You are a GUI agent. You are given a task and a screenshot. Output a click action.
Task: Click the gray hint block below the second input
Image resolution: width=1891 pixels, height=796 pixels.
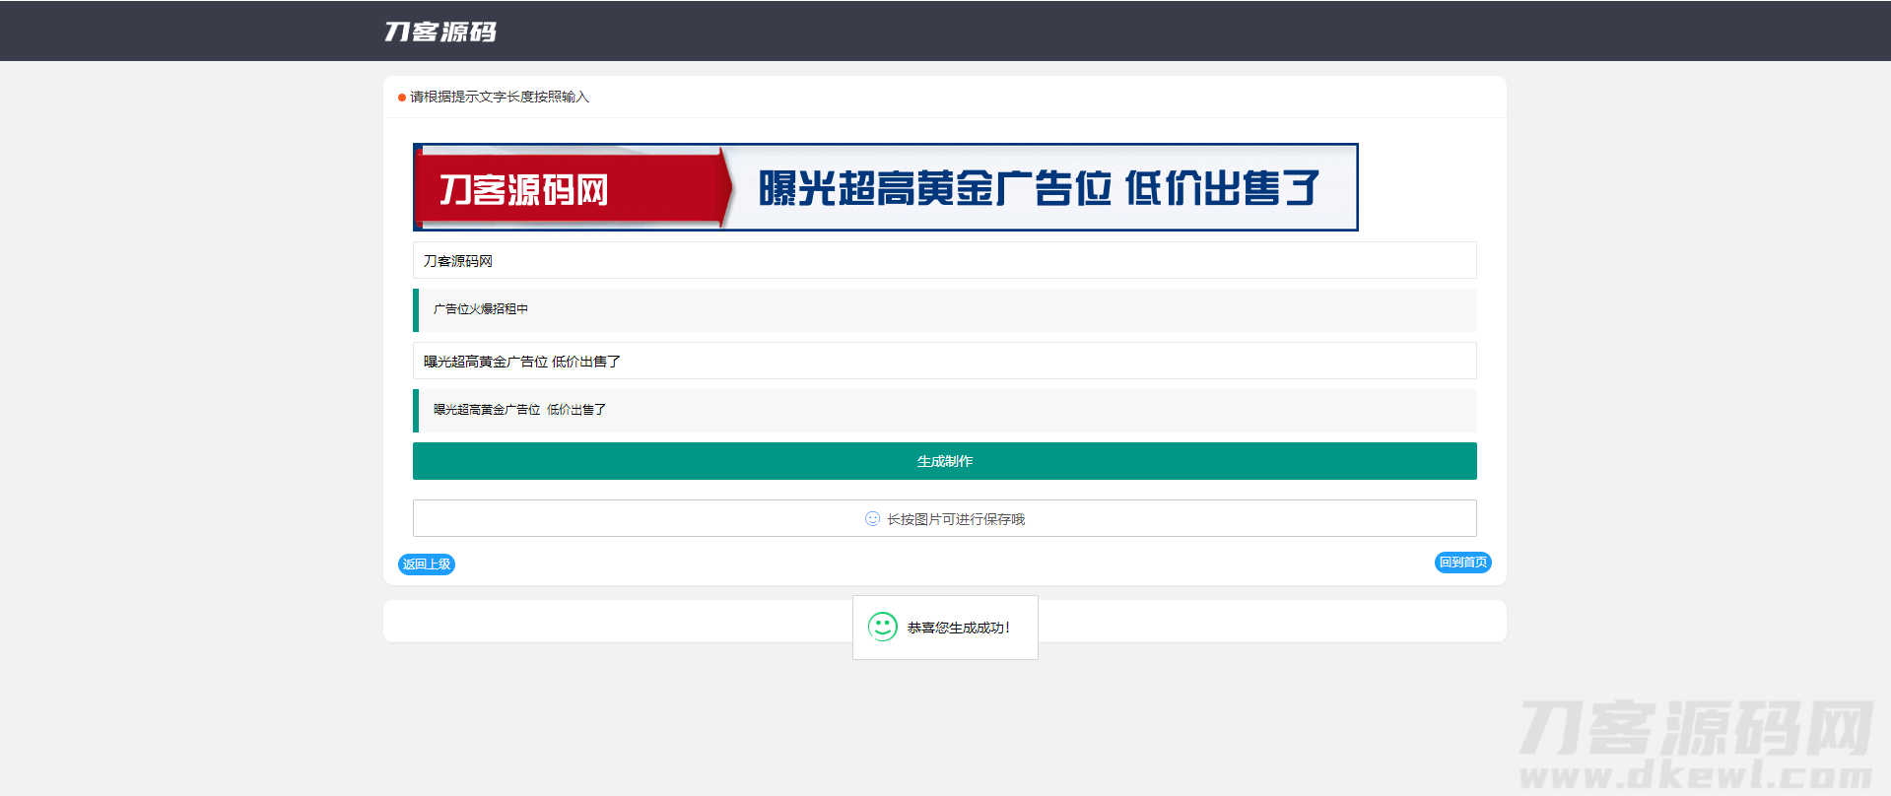(946, 411)
